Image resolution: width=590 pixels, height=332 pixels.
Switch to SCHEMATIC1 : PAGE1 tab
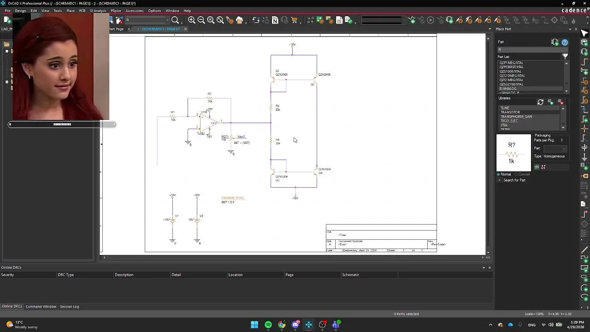pos(159,29)
